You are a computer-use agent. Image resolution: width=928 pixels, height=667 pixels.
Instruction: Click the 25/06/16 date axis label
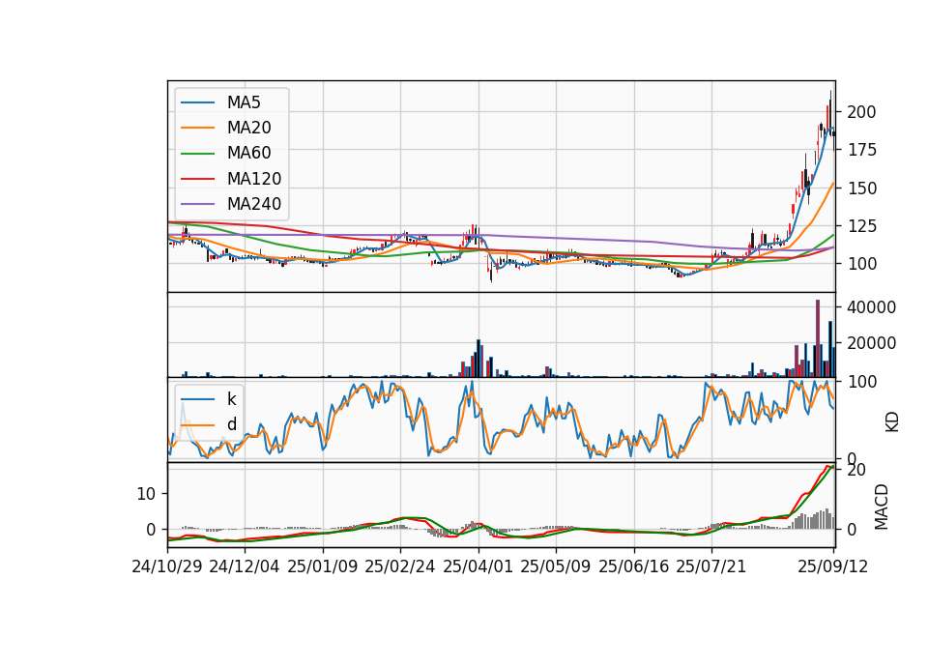click(634, 566)
